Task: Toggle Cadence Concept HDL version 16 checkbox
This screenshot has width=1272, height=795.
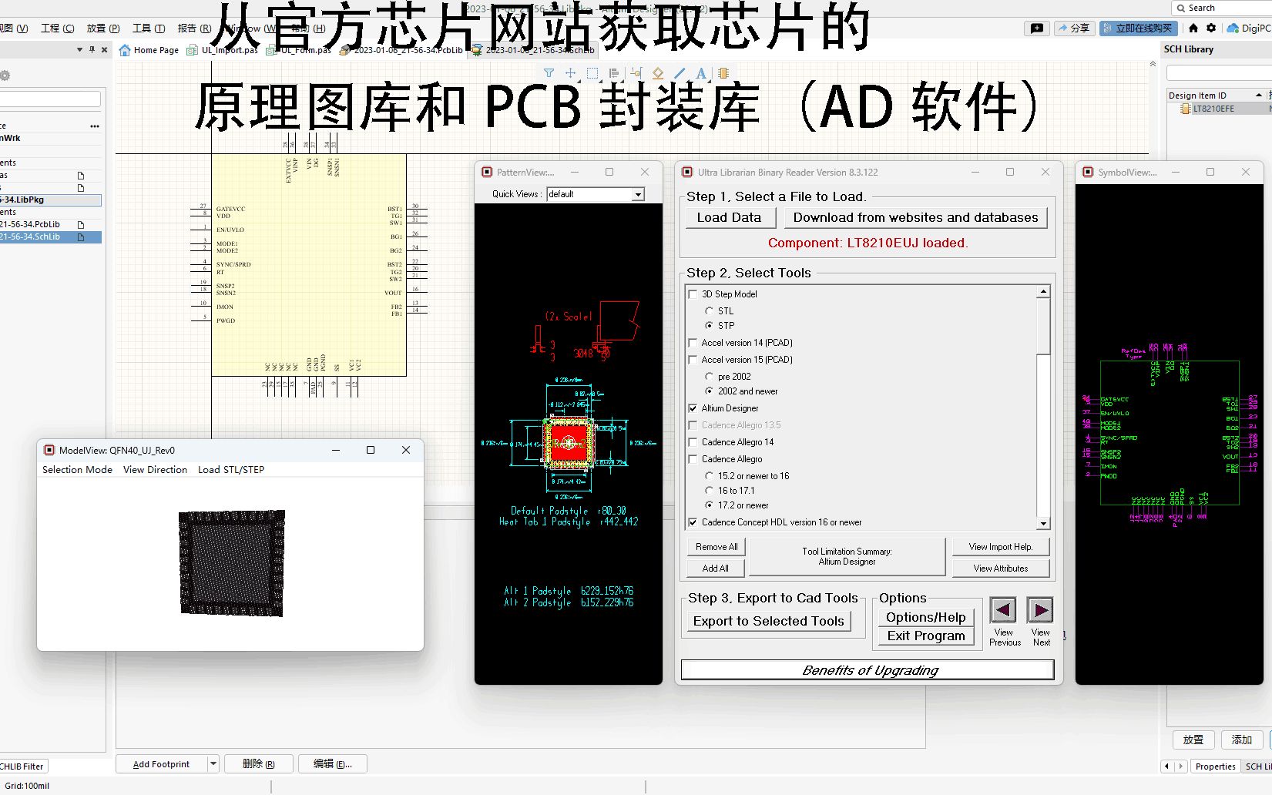Action: [693, 522]
